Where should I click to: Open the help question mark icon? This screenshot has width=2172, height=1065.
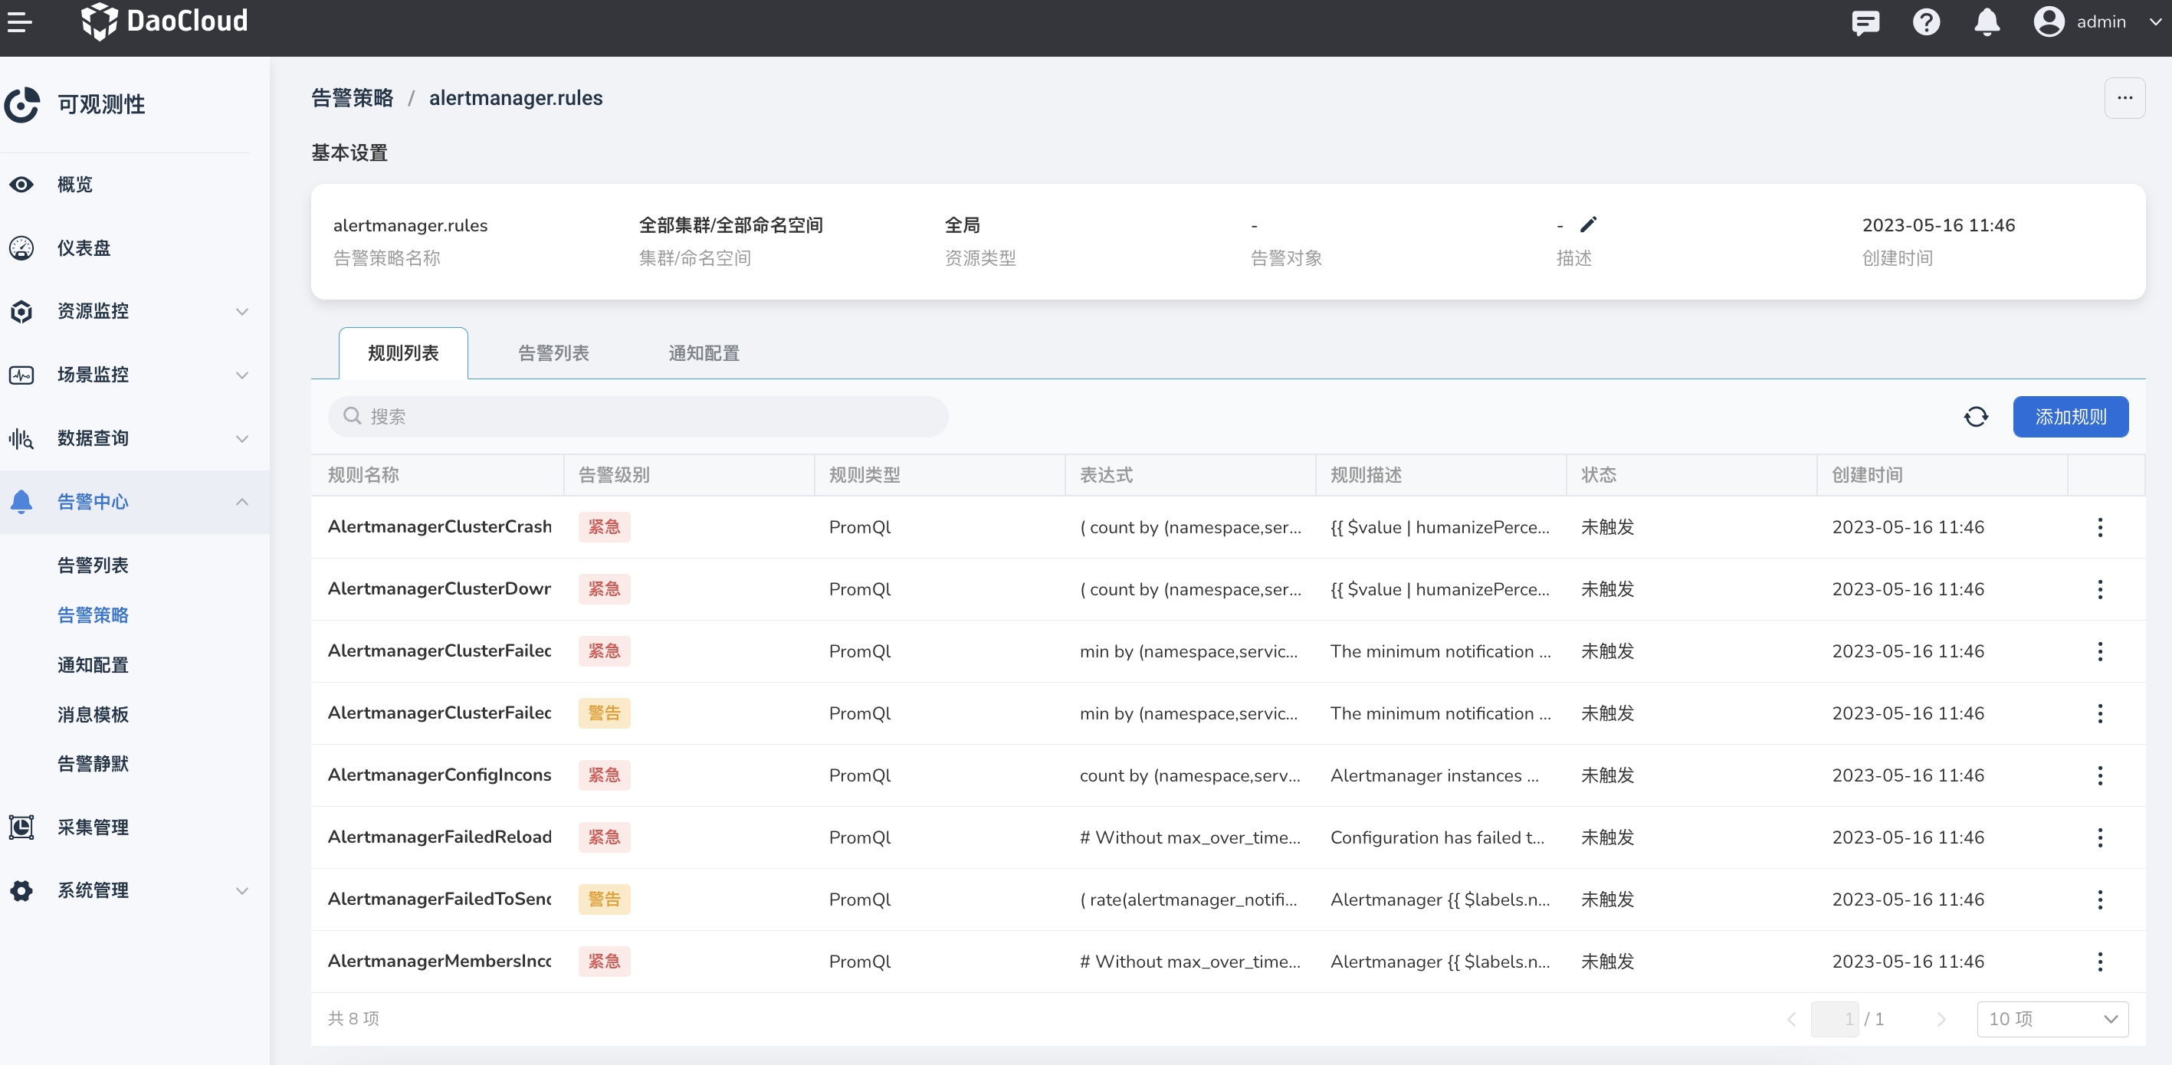coord(1926,22)
